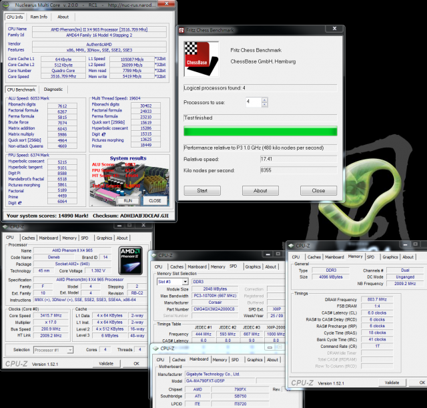This screenshot has width=427, height=408.
Task: Click the CPU-Z icon in the Mainboard window title
Action: click(x=155, y=349)
